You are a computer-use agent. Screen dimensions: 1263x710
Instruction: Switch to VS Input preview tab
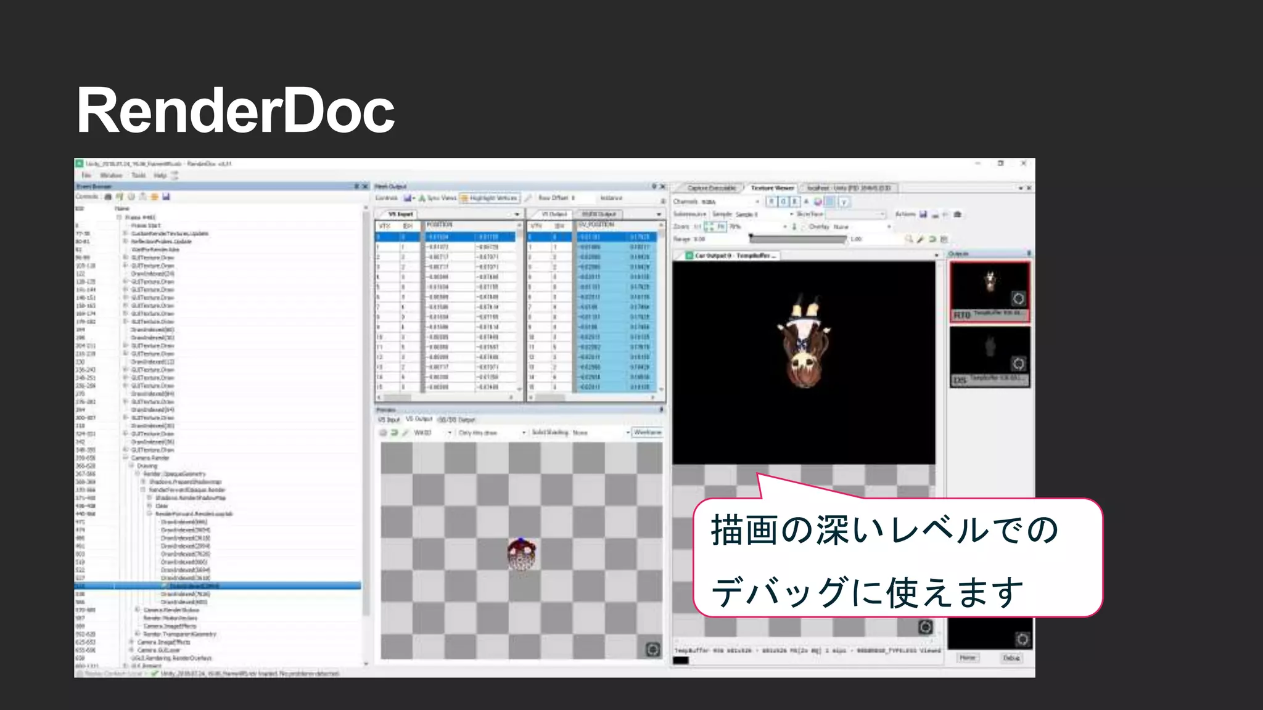tap(389, 420)
